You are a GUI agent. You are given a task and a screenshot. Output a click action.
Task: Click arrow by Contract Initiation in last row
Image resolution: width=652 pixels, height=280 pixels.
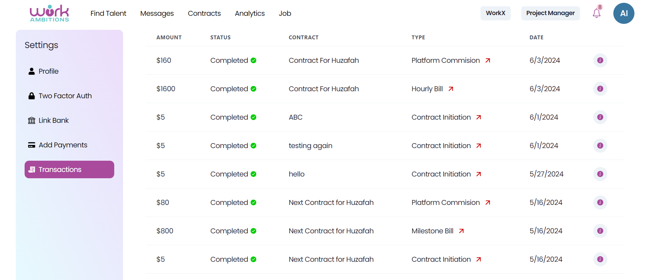(479, 259)
